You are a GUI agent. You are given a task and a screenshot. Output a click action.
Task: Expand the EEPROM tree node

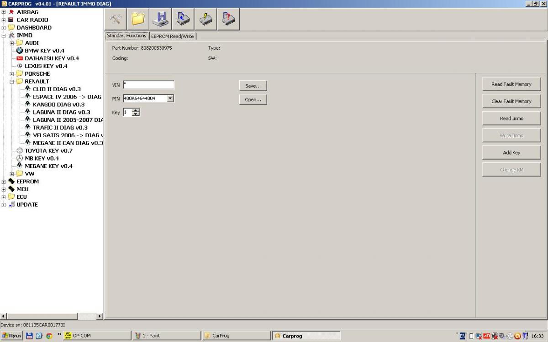click(4, 181)
